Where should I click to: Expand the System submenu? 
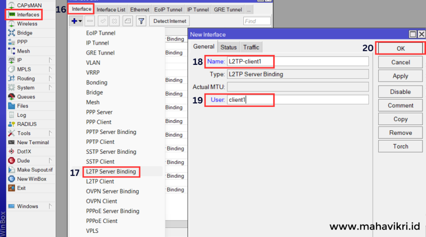[x=50, y=88]
